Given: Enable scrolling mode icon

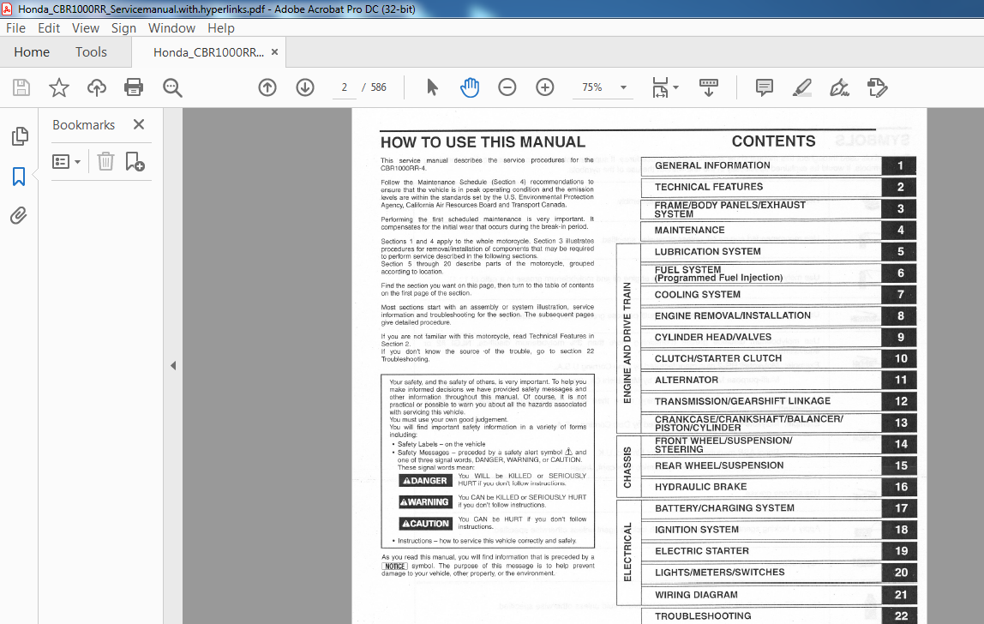Looking at the screenshot, I should click(709, 87).
